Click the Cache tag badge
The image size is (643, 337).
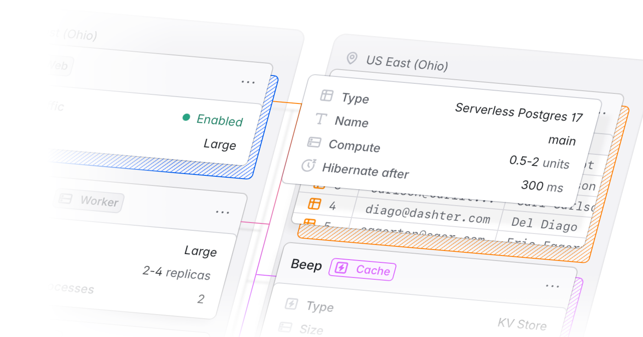coord(362,269)
